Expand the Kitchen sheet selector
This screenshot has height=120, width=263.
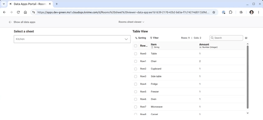(x=72, y=39)
